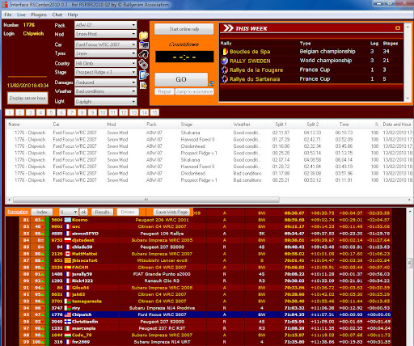This screenshot has width=414, height=346.
Task: Click the blue refresh arrows next to GO
Action: [x=212, y=83]
